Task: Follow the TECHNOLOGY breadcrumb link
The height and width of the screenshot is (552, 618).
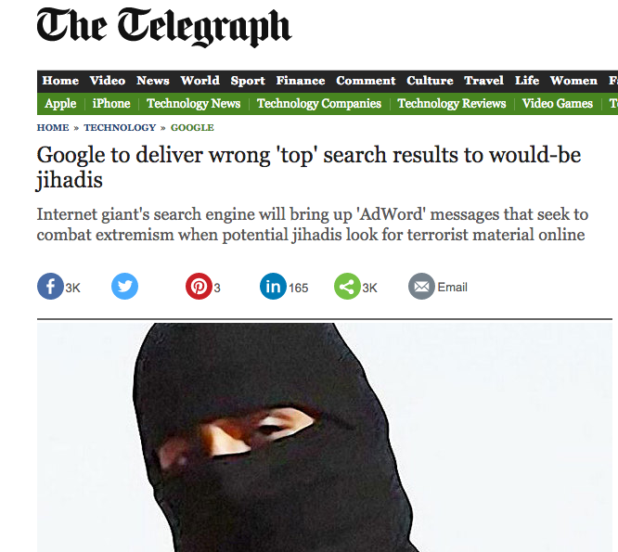Action: click(x=120, y=128)
